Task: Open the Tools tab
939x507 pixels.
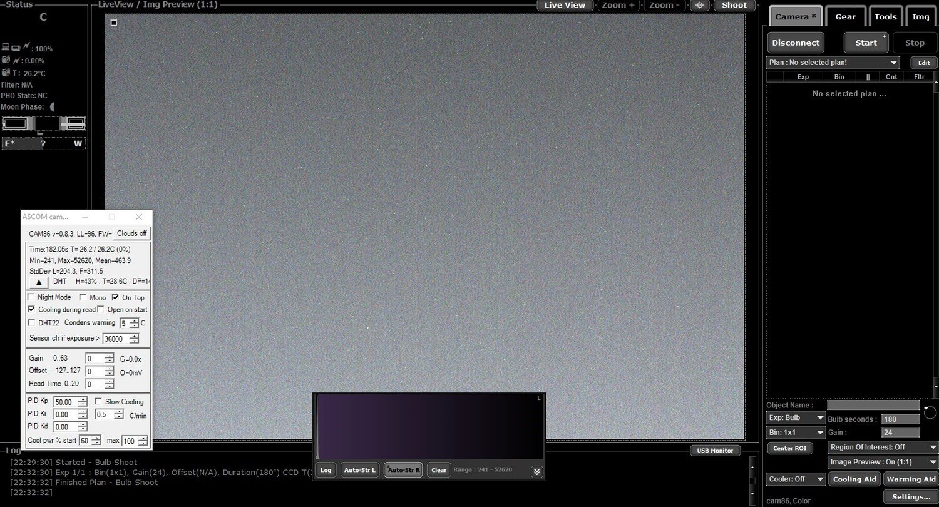Action: click(x=886, y=17)
